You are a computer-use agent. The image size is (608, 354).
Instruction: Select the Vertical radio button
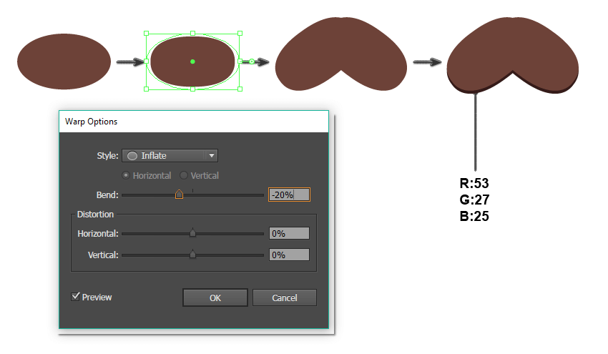(184, 175)
